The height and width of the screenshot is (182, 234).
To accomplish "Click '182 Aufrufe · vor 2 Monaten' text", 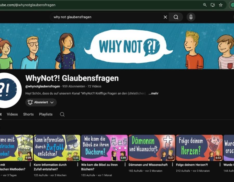I will (145, 171).
